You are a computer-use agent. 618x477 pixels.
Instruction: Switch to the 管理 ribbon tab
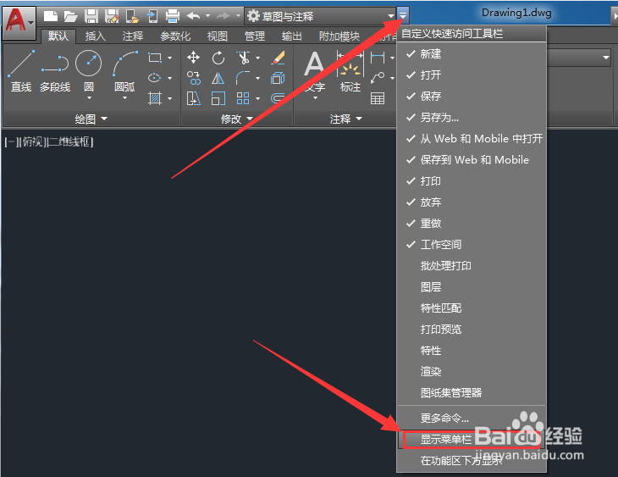point(255,36)
